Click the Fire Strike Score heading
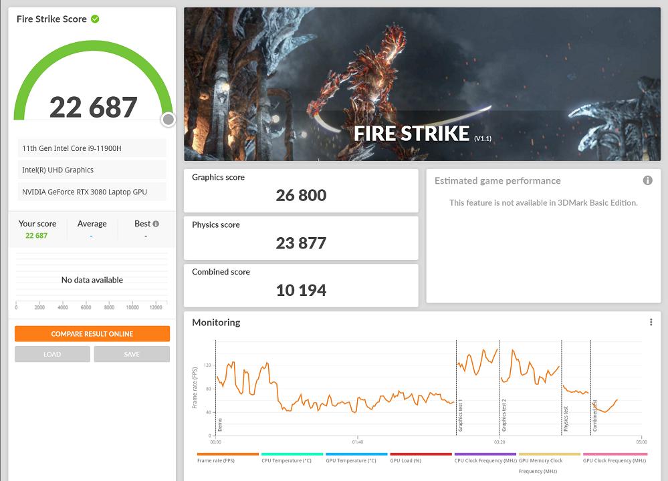The height and width of the screenshot is (481, 668). click(x=51, y=19)
